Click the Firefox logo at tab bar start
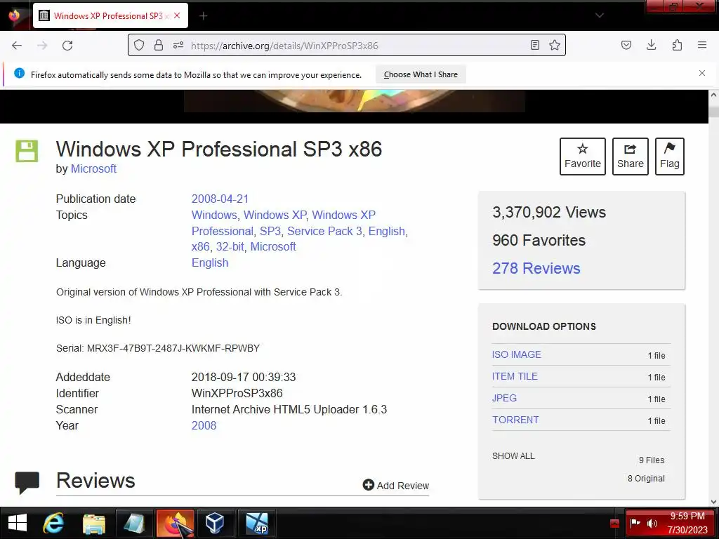The height and width of the screenshot is (539, 719). pyautogui.click(x=15, y=15)
